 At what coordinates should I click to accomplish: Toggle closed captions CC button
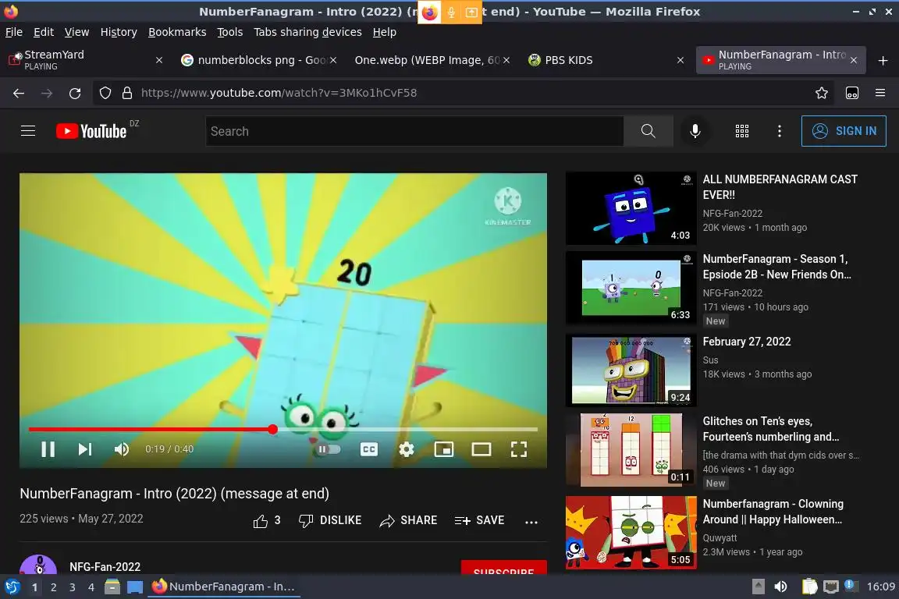click(368, 449)
